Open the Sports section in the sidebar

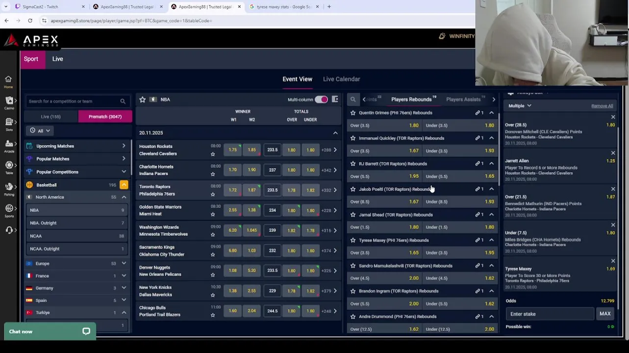[x=8, y=211]
